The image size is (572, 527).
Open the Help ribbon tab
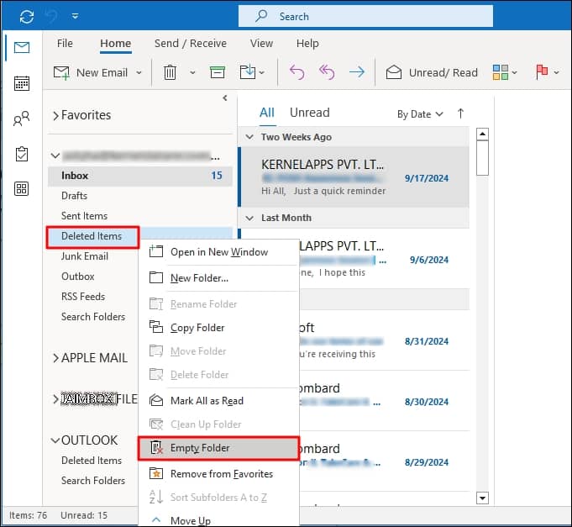click(x=307, y=44)
